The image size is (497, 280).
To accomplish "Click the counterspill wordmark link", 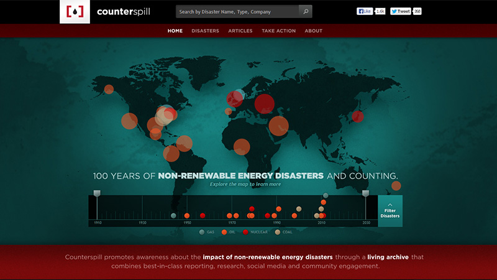I will [124, 12].
